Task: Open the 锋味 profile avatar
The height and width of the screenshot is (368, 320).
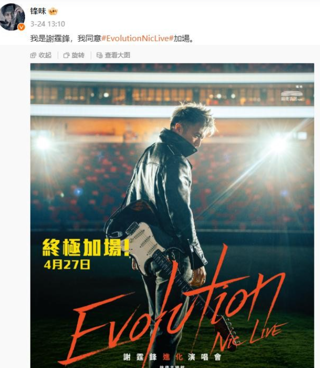Action: point(12,17)
